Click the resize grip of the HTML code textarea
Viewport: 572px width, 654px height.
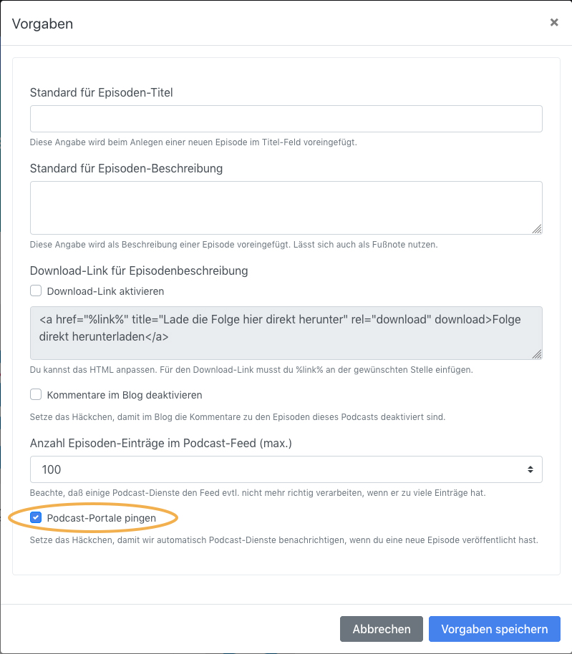tap(537, 354)
